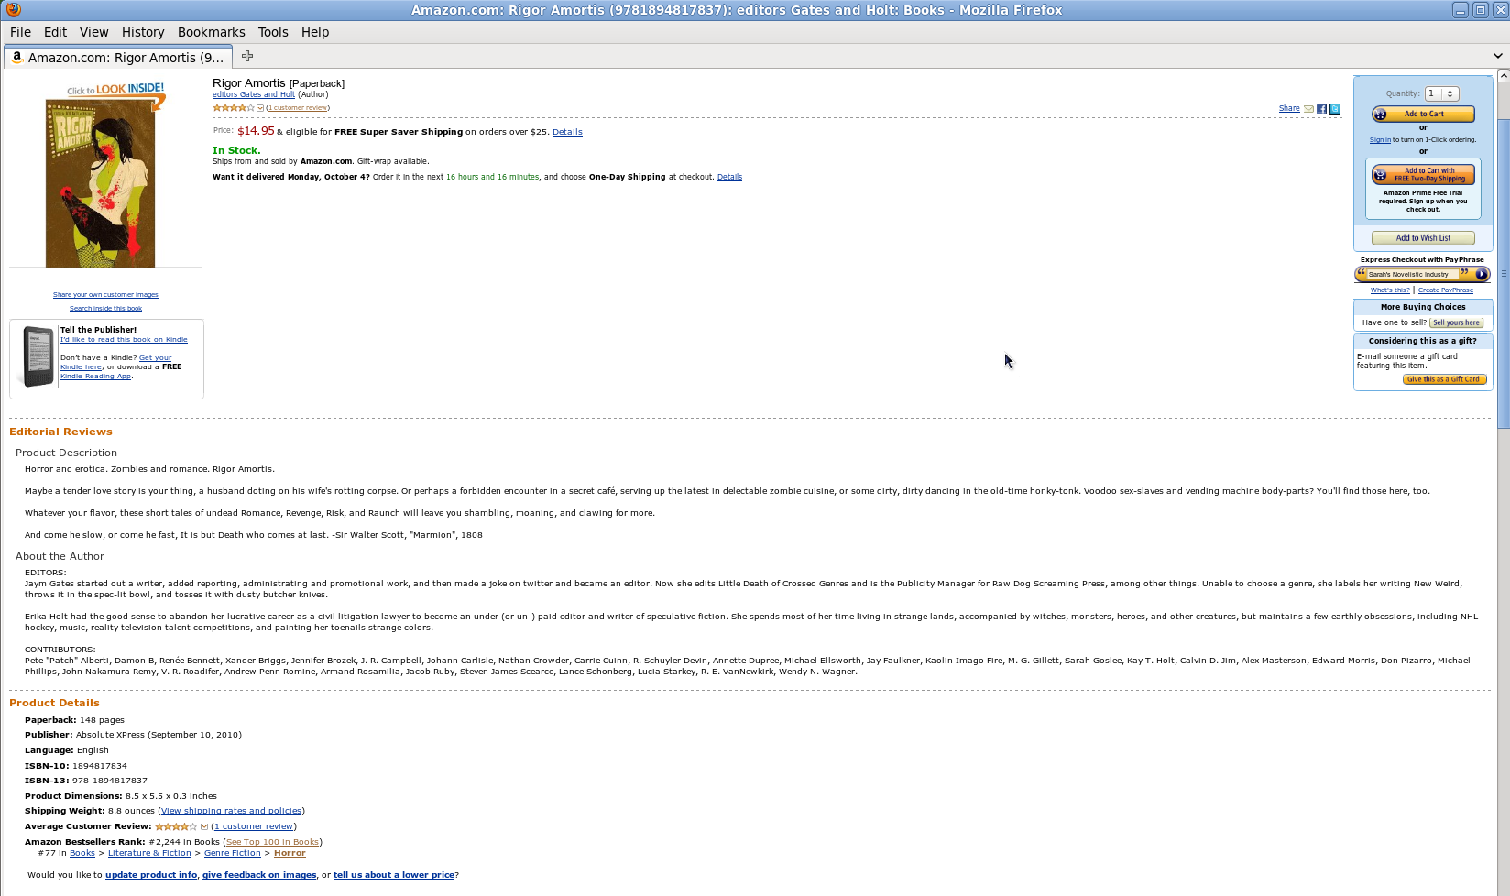The height and width of the screenshot is (896, 1510).
Task: Open Super Saver Shipping Details link
Action: coord(567,132)
